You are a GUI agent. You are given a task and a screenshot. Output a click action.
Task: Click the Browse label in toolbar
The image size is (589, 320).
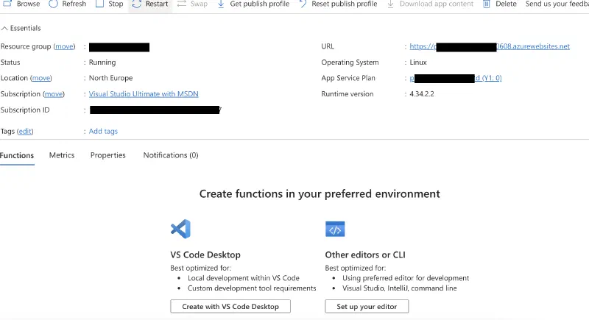[x=28, y=4]
